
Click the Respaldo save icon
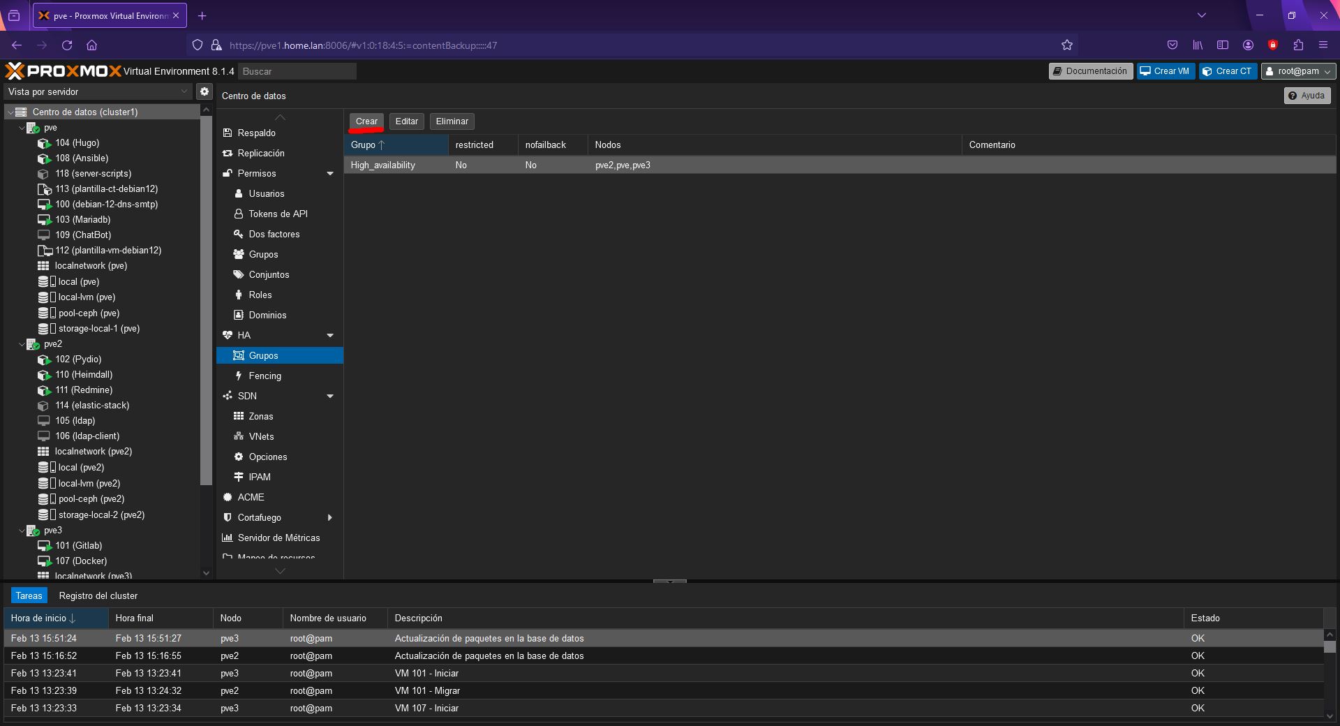click(227, 133)
